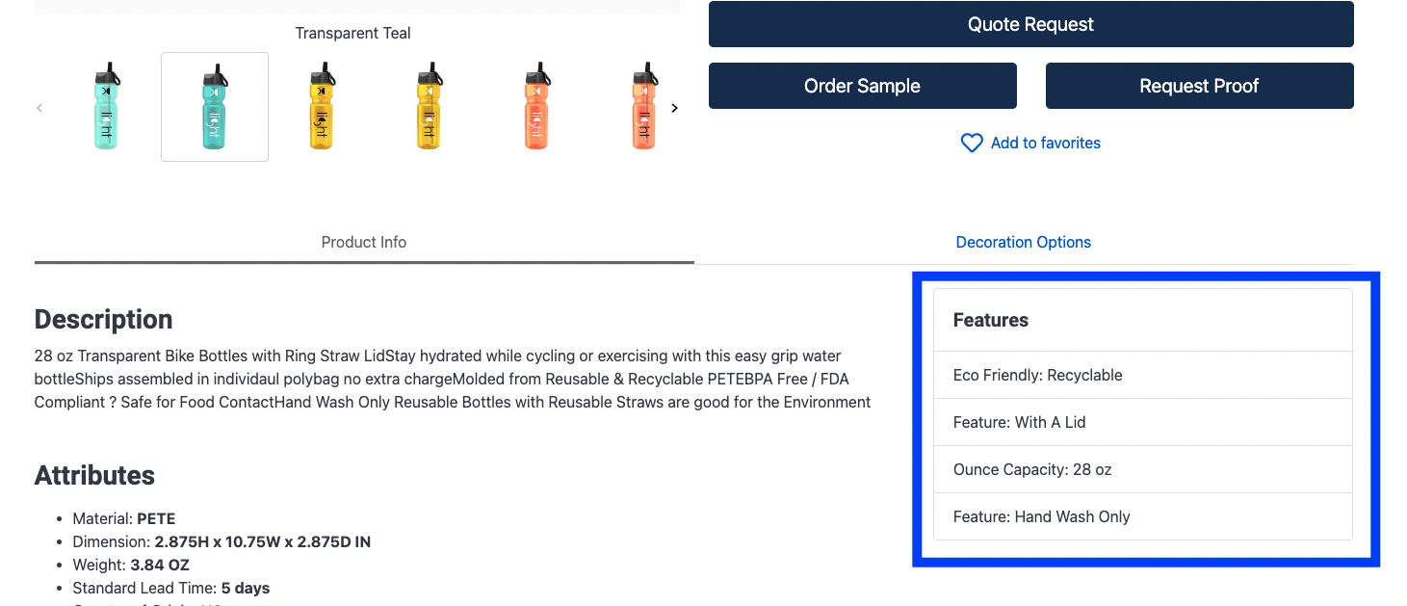Choose the first yellow bottle thumbnail
The width and height of the screenshot is (1407, 606).
pos(322,106)
